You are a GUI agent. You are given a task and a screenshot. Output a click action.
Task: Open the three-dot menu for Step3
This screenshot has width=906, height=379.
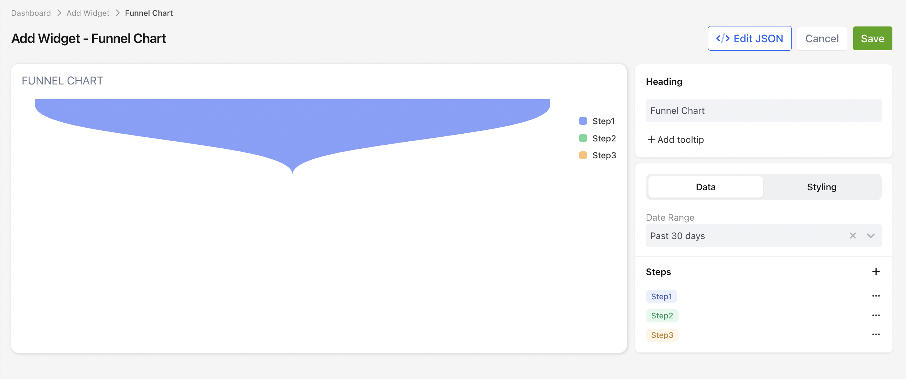pos(876,335)
